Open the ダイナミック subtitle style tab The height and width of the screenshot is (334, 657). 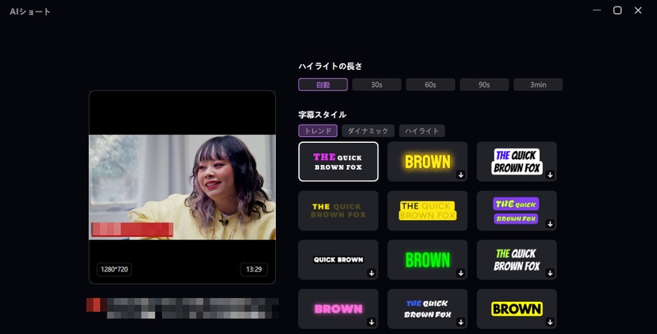[368, 130]
